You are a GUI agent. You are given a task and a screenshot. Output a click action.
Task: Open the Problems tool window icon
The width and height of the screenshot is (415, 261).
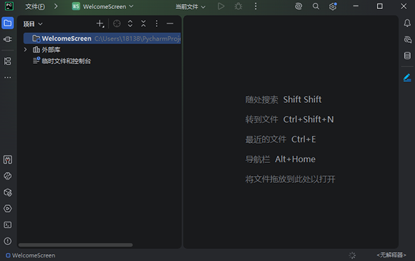point(8,241)
